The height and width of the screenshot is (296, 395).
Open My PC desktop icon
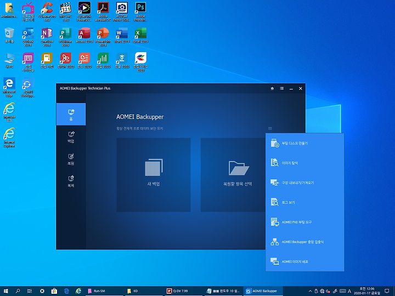click(x=9, y=61)
